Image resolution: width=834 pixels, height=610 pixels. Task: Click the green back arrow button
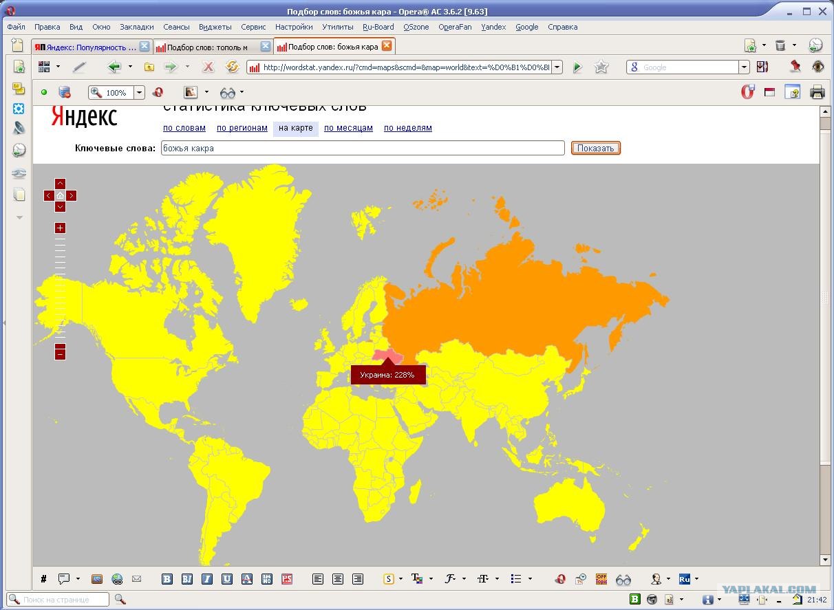114,67
